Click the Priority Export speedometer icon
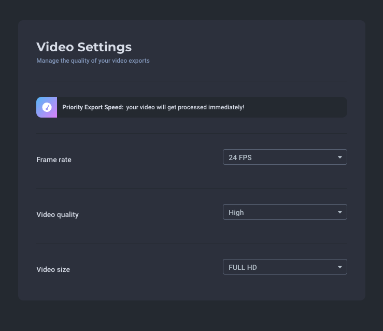This screenshot has width=383, height=331. pyautogui.click(x=47, y=107)
